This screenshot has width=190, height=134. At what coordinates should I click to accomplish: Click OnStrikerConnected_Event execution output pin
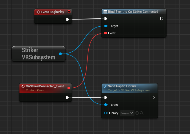(67, 98)
